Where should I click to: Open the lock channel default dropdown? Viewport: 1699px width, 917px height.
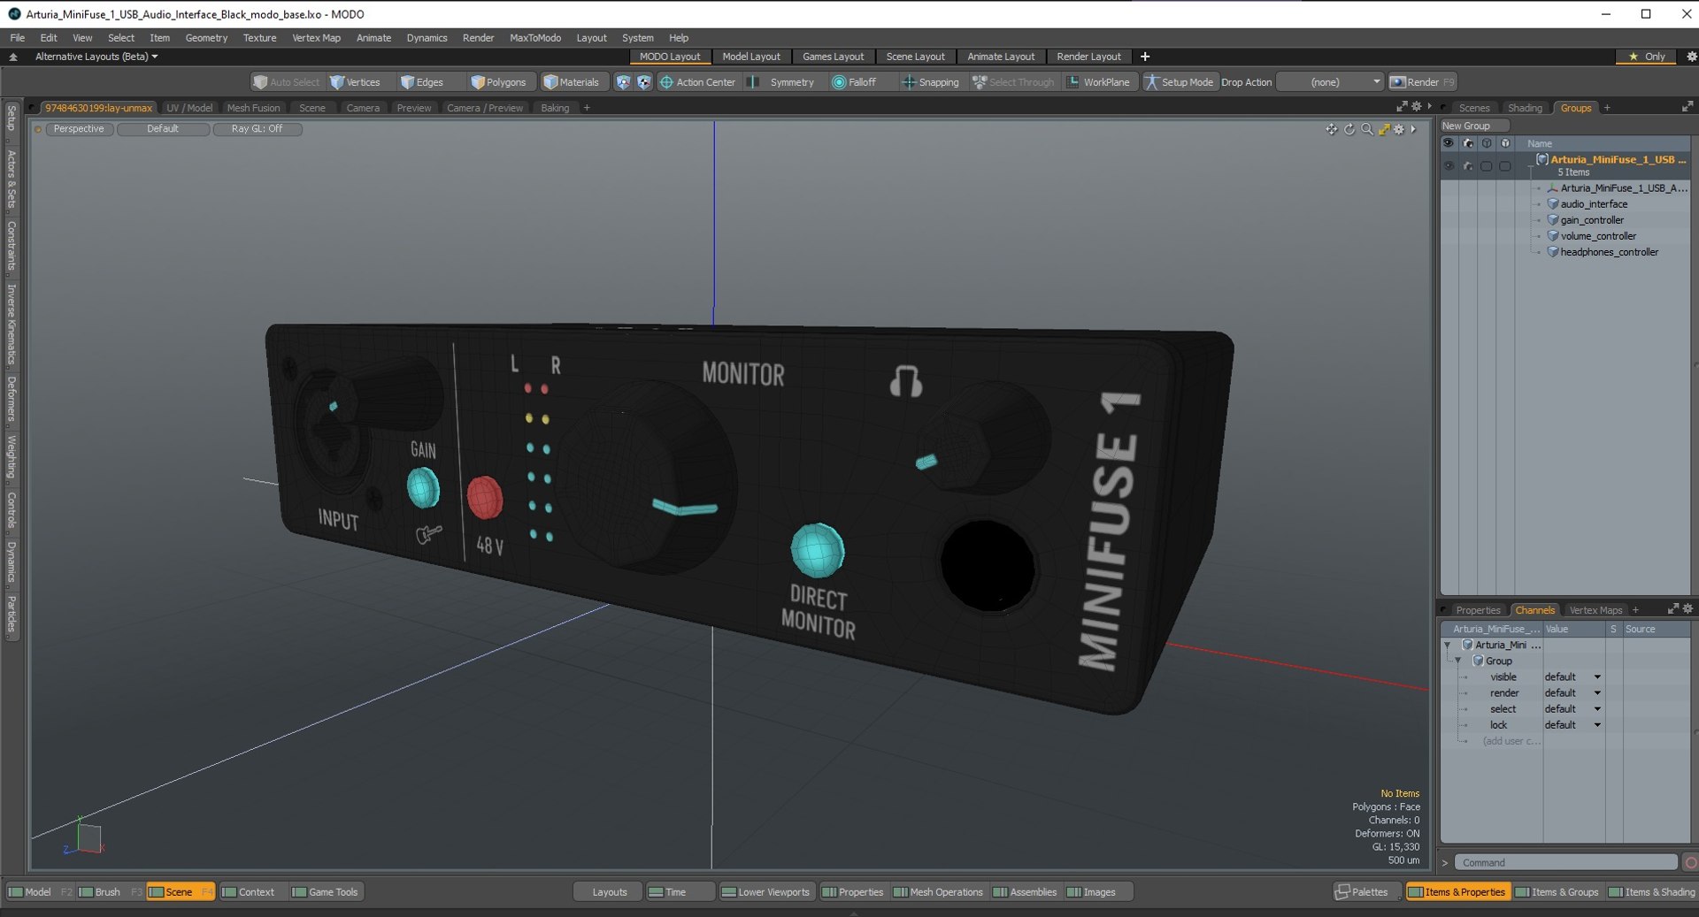coord(1573,725)
